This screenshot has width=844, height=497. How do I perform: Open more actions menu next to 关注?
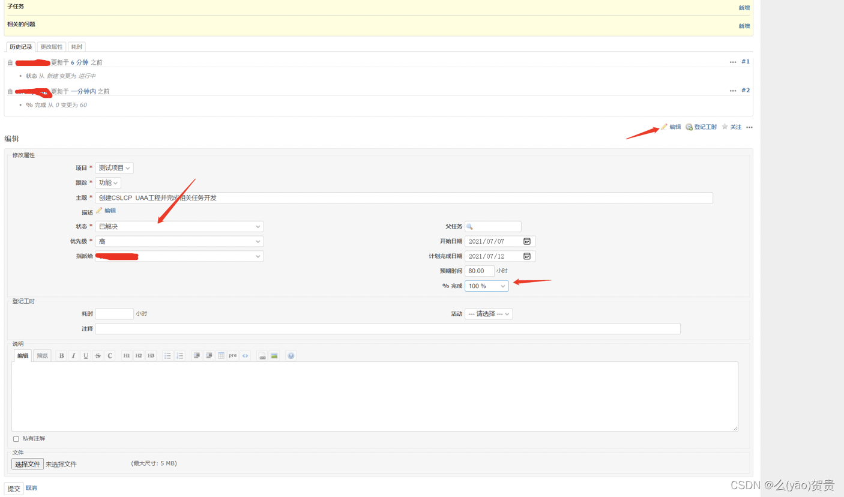pyautogui.click(x=749, y=127)
